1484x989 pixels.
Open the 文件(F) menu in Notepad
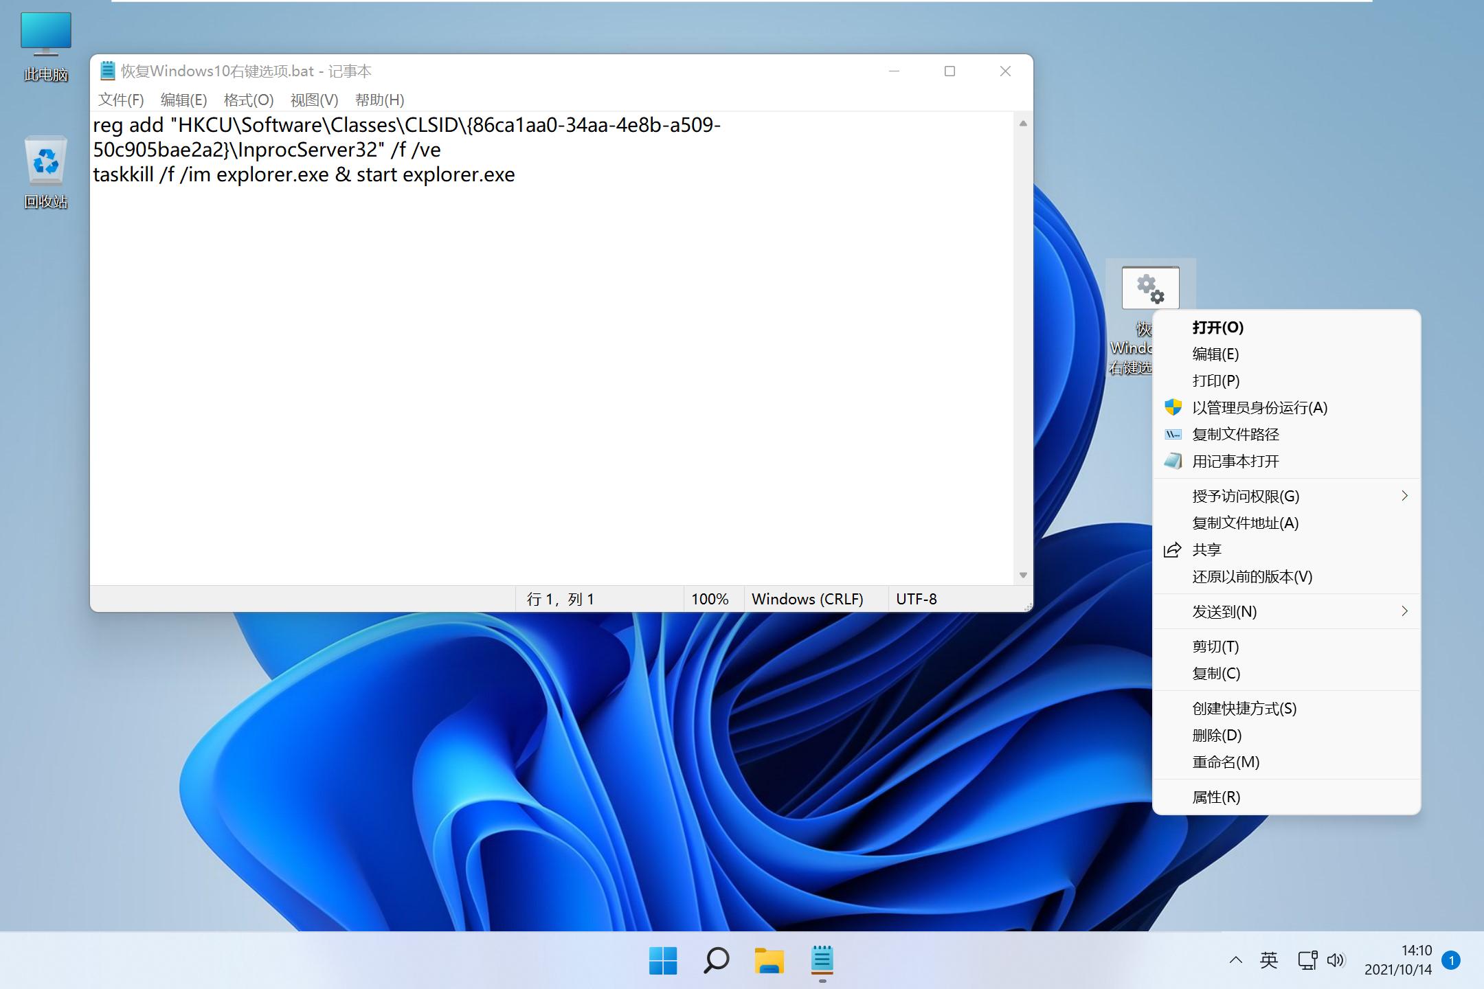[121, 100]
